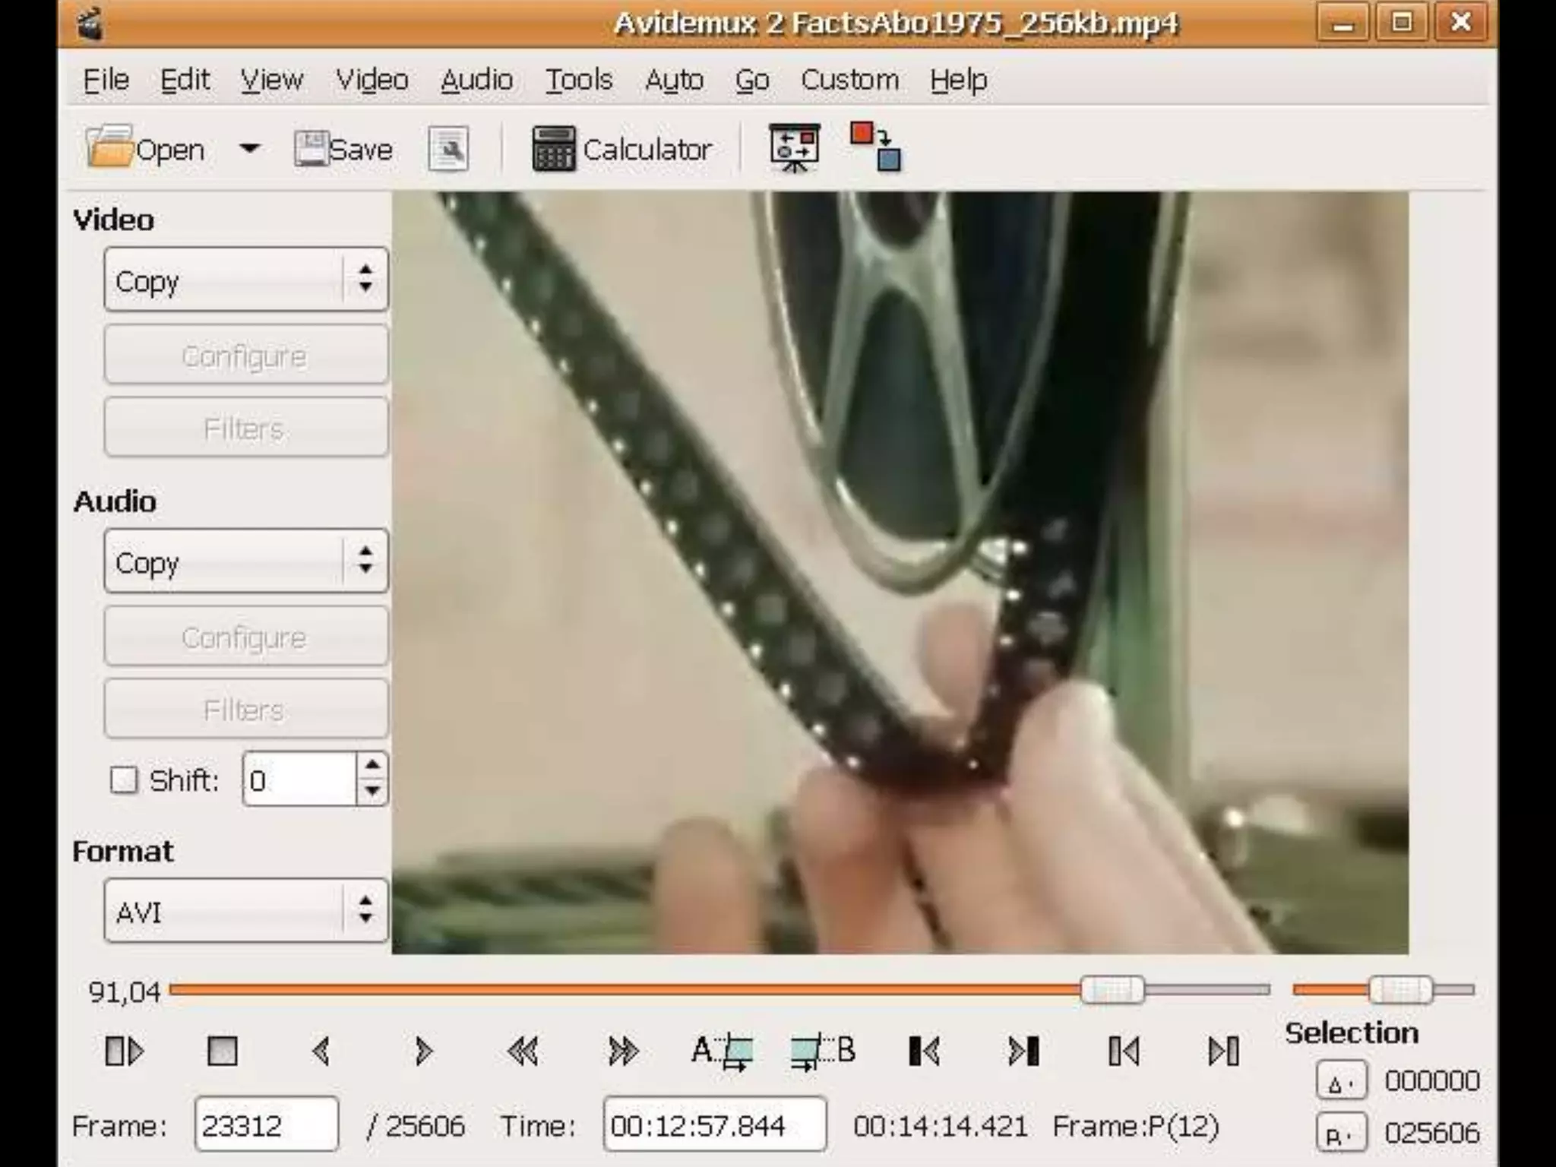
Task: Open the Custom menu
Action: 849,79
